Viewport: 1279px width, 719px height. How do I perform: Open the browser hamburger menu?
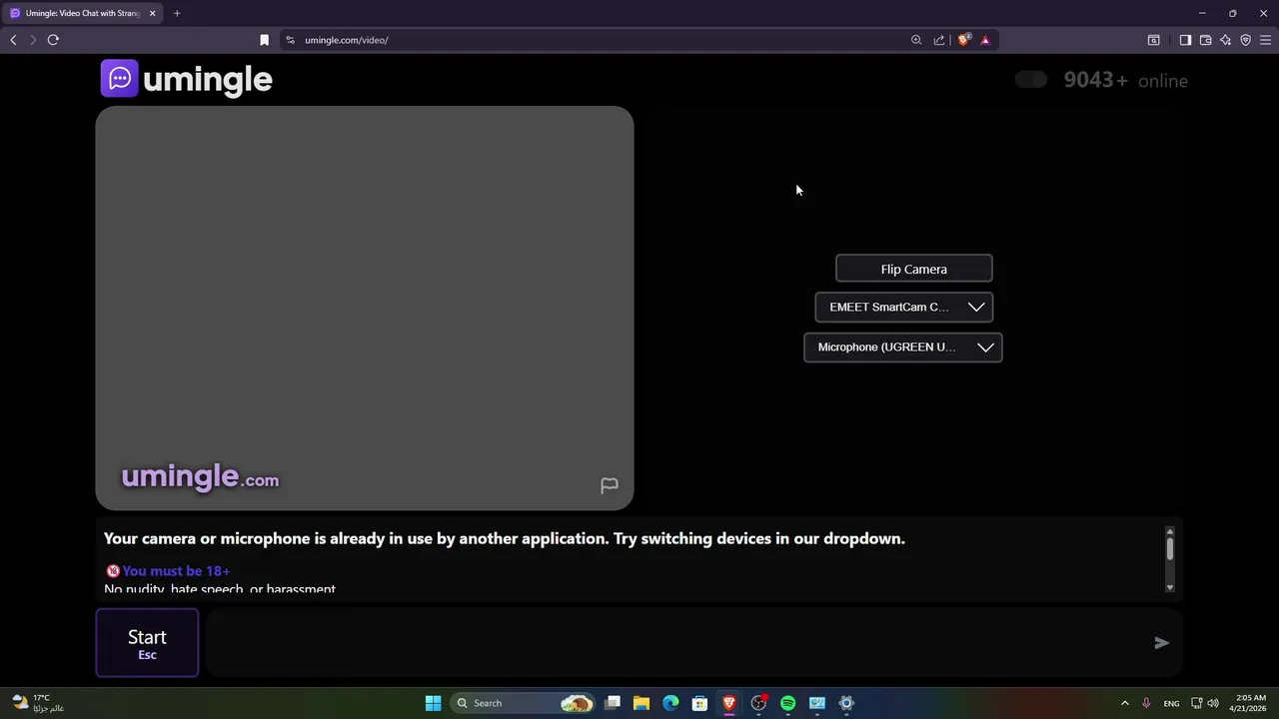pos(1265,40)
